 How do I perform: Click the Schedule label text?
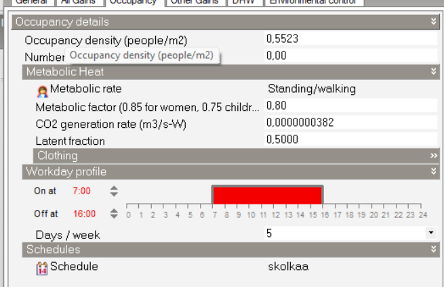pyautogui.click(x=74, y=267)
